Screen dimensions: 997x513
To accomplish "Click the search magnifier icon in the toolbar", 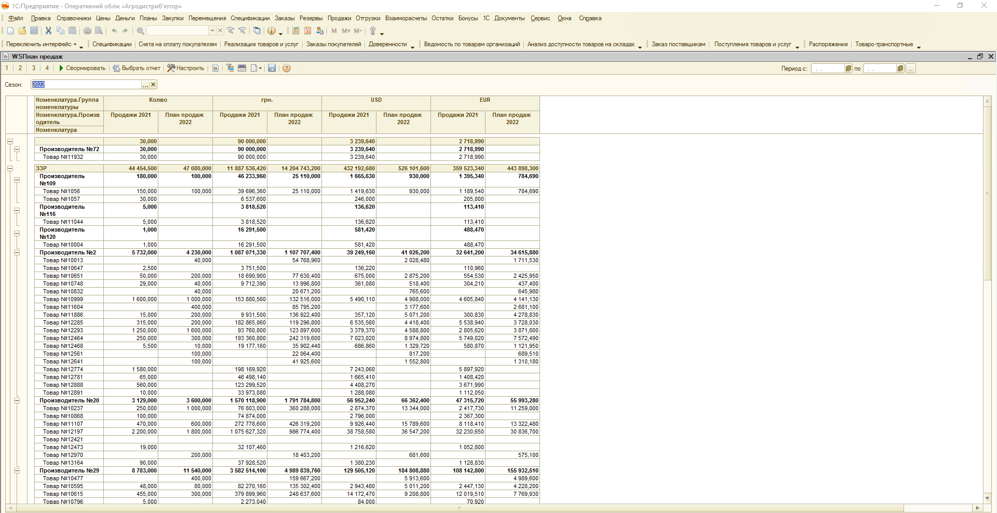I will (x=140, y=31).
